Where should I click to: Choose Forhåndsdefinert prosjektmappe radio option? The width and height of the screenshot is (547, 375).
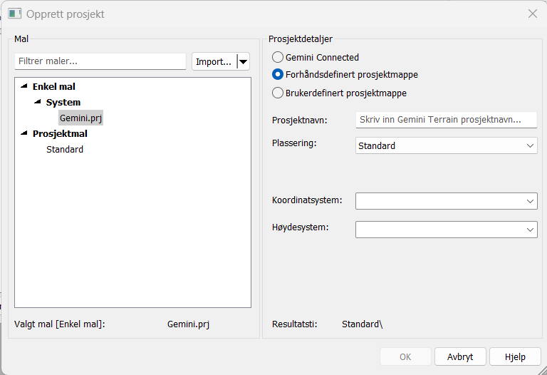(x=278, y=75)
